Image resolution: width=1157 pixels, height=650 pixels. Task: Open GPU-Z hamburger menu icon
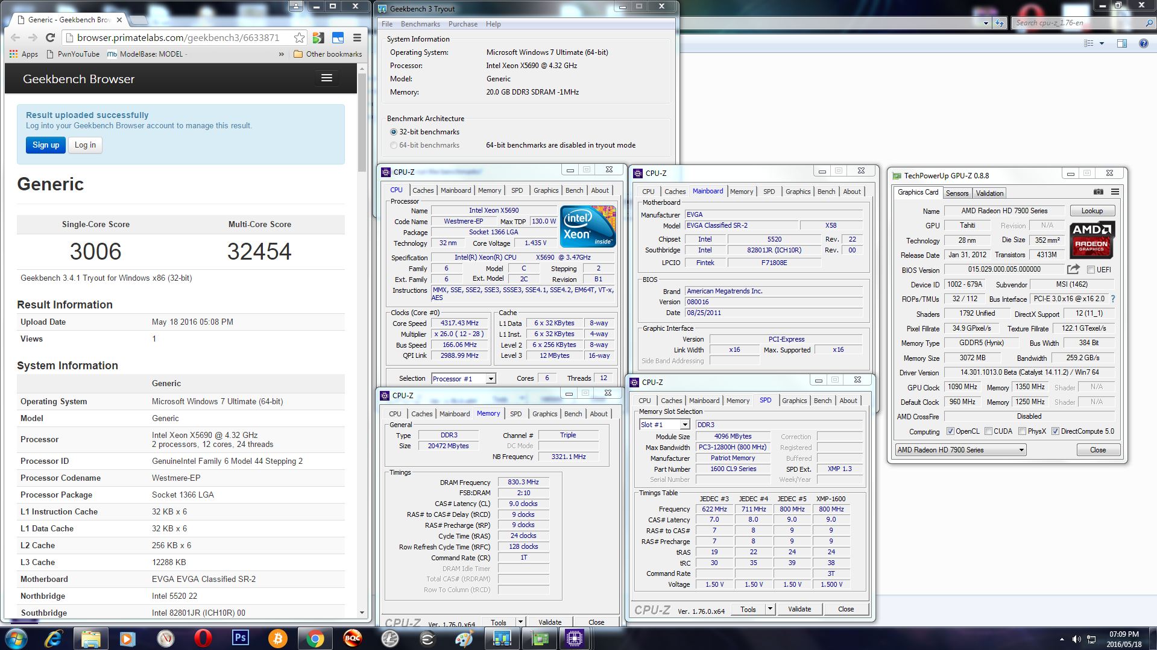1115,192
